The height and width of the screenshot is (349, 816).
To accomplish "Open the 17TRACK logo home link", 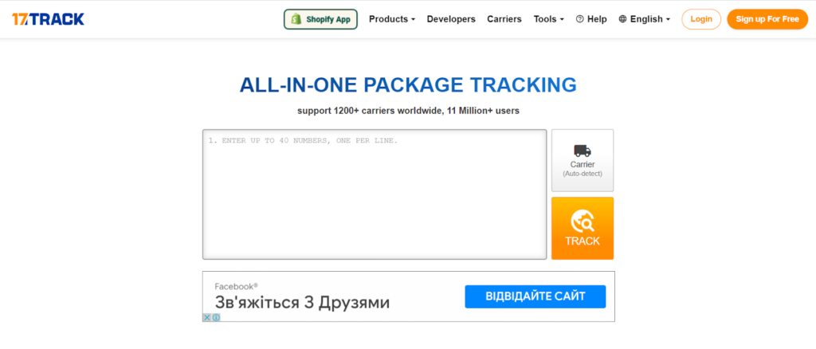I will point(48,19).
